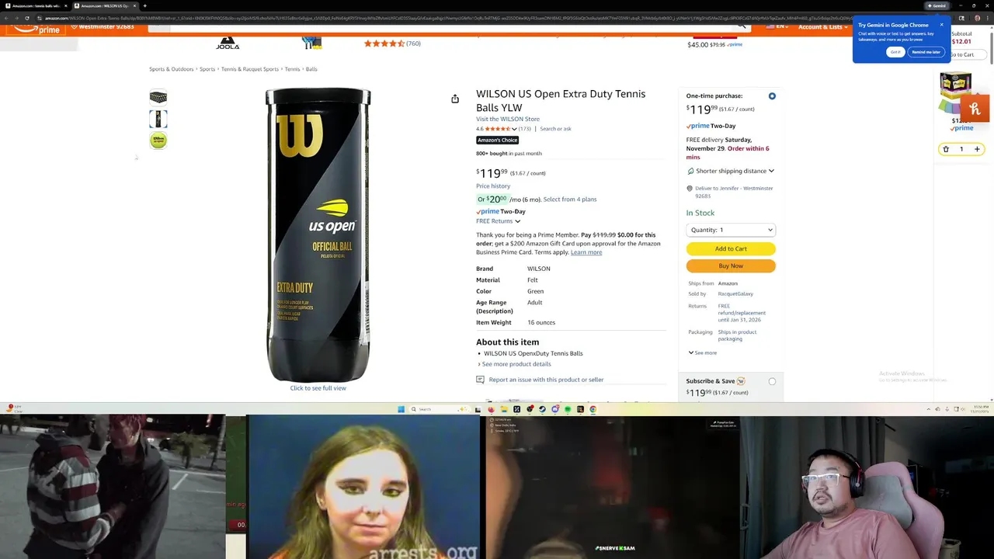Click Select from 4 plans link
Viewport: 994px width, 559px height.
click(570, 200)
